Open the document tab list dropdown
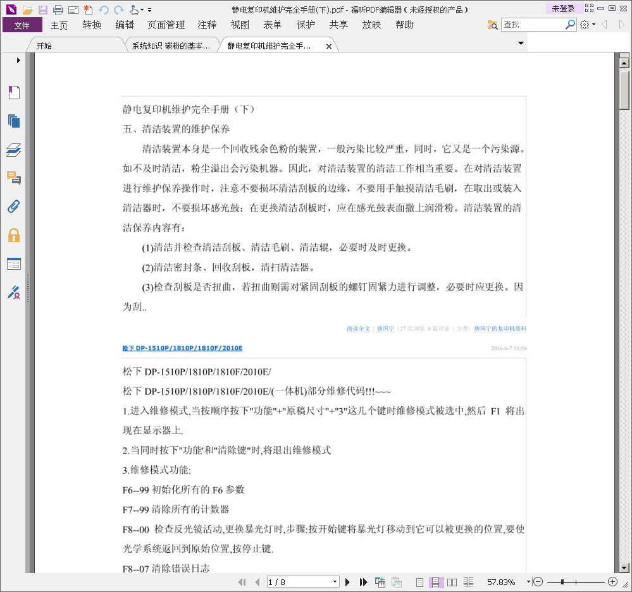Viewport: 632px width, 592px height. coord(521,43)
